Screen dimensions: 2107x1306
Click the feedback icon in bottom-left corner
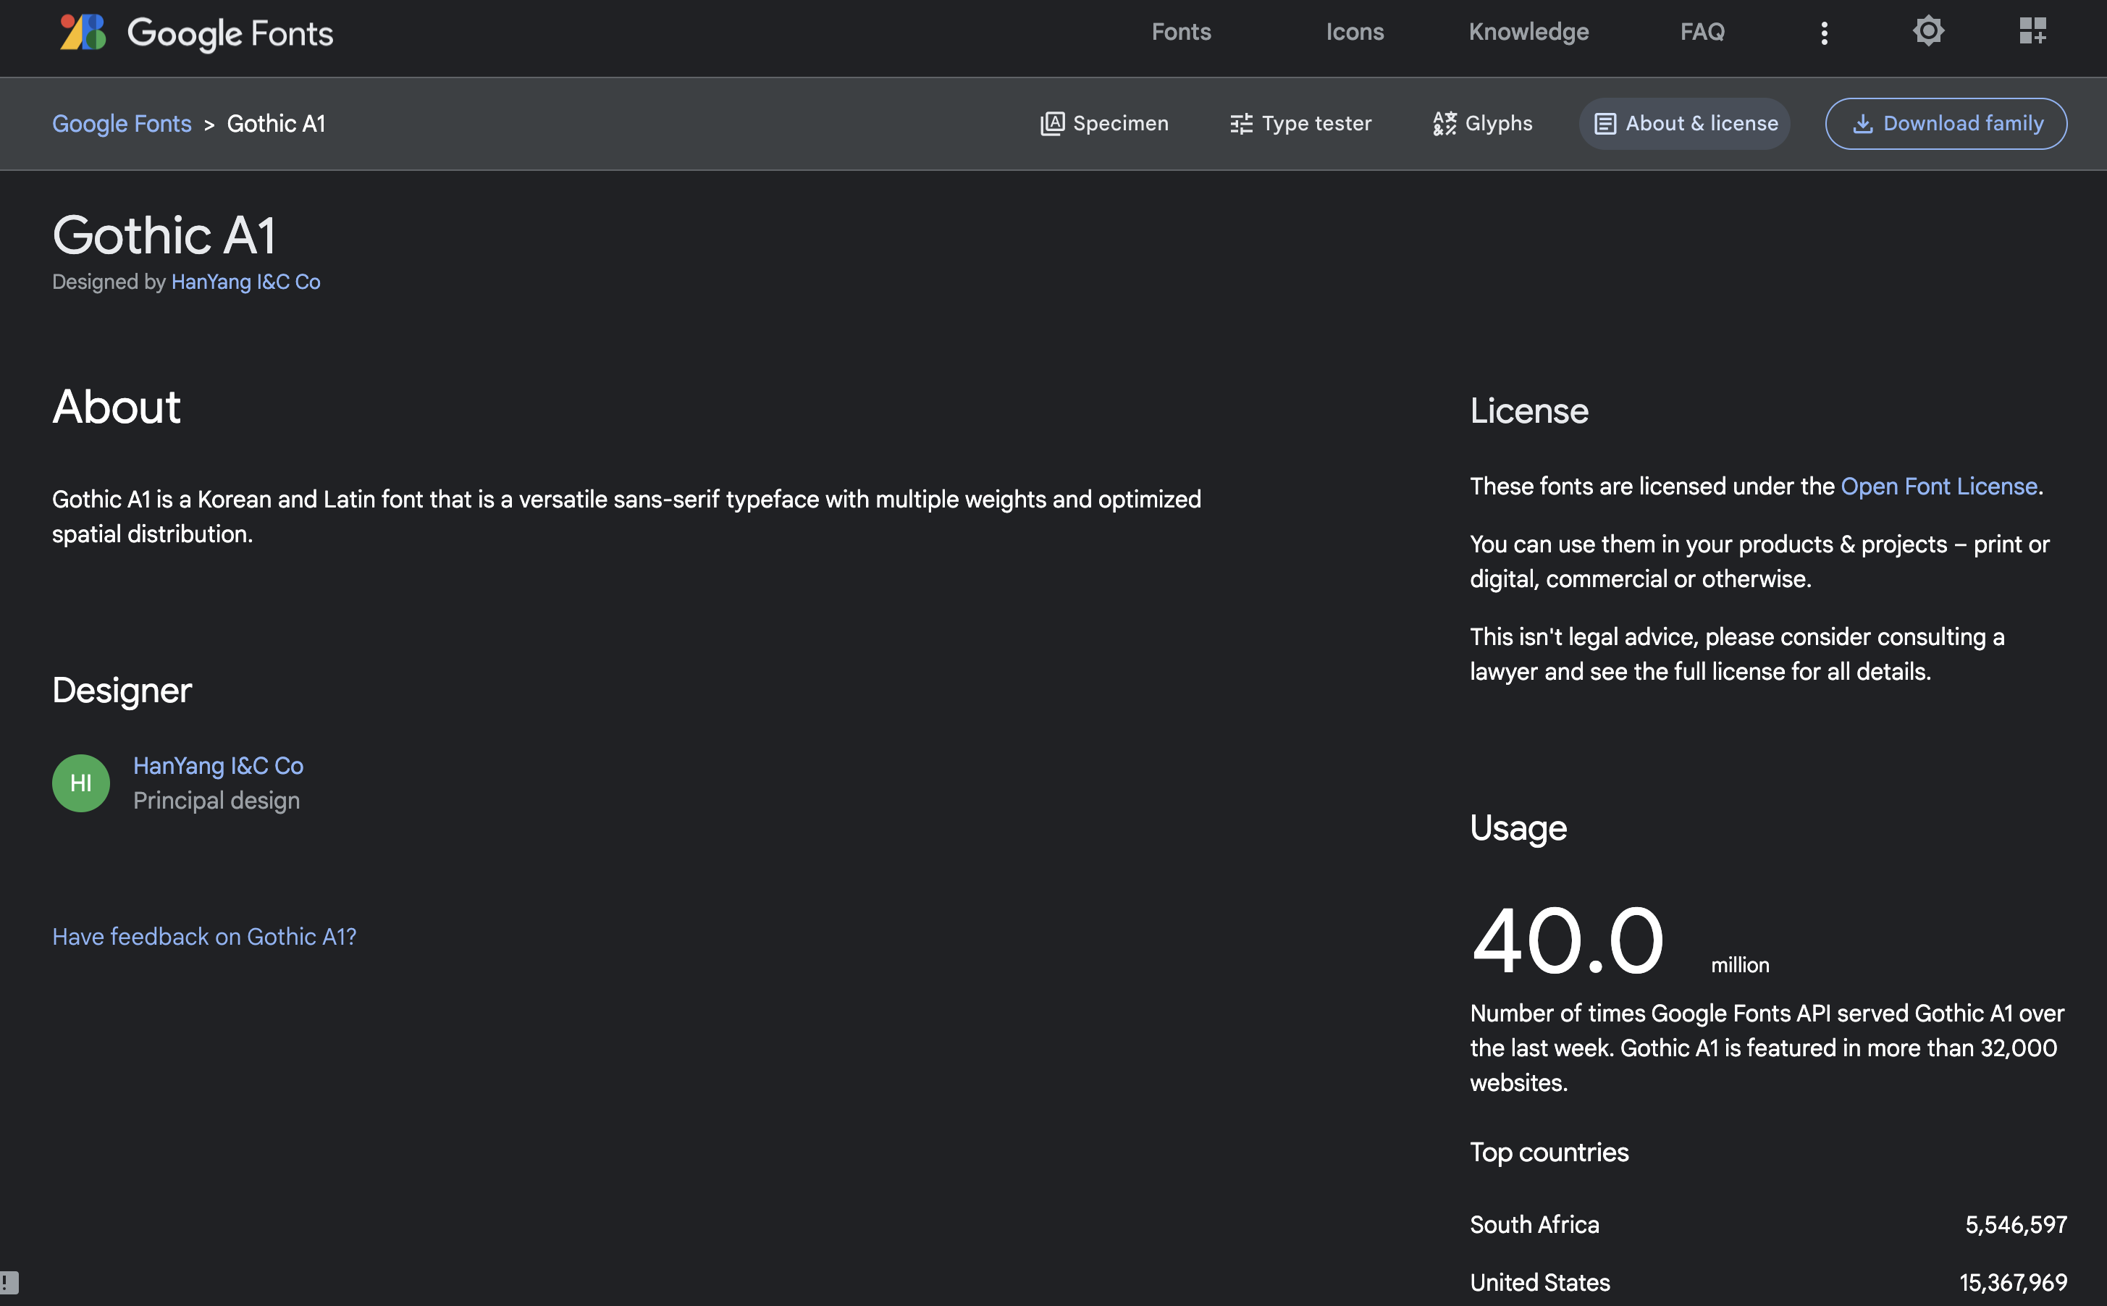click(9, 1282)
